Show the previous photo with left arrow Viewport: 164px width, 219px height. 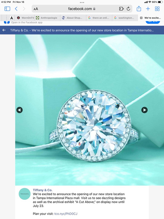point(20,110)
